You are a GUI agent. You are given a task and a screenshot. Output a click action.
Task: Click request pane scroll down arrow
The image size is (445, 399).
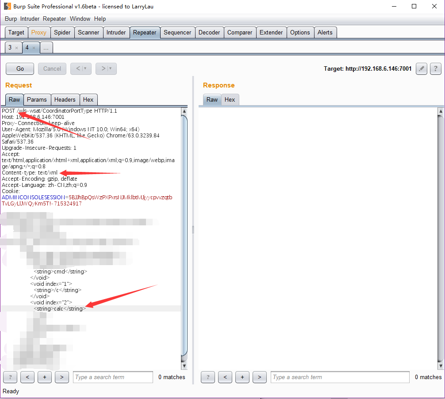(184, 366)
